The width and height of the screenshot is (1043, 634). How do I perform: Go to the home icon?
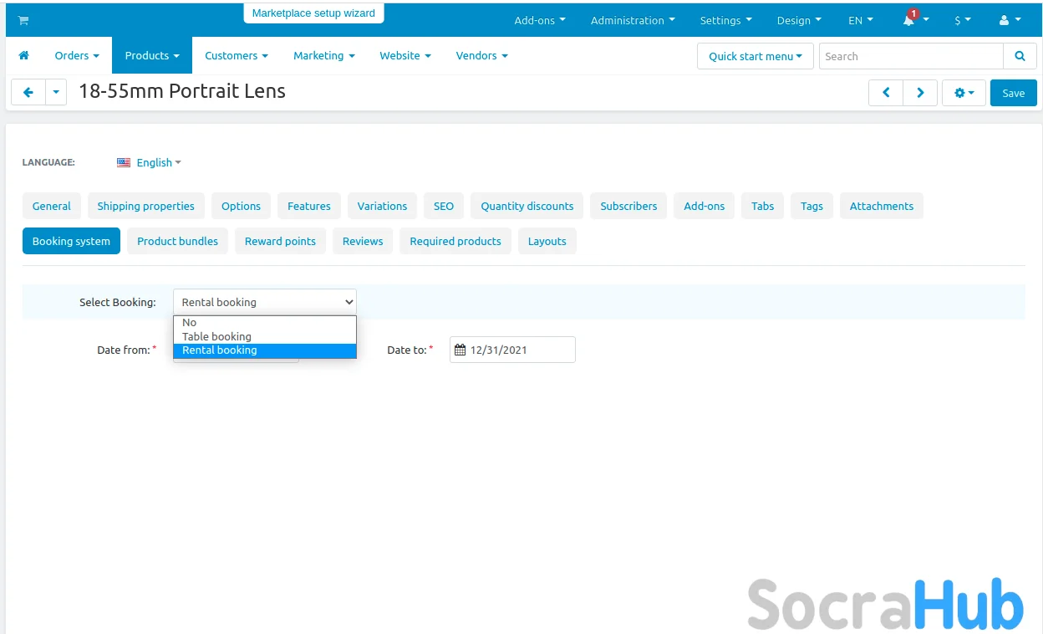pyautogui.click(x=23, y=55)
